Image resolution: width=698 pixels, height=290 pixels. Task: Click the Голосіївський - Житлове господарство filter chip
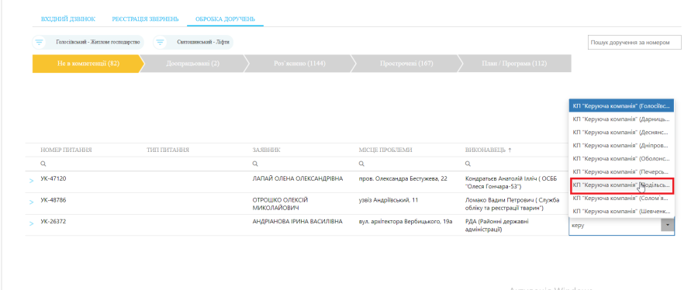pos(88,43)
